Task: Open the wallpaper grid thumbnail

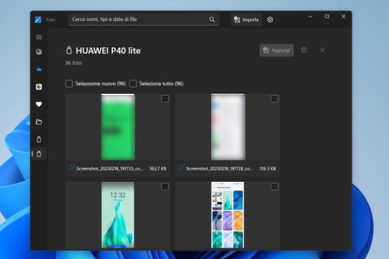Action: 228,215
